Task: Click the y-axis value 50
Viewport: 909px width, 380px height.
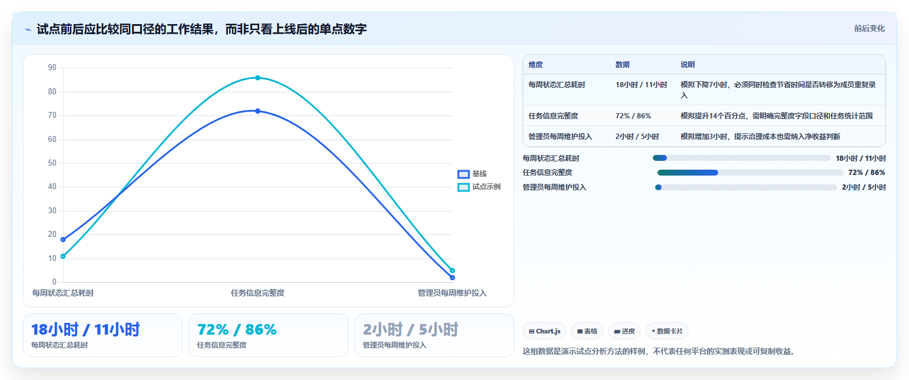Action: pos(52,163)
